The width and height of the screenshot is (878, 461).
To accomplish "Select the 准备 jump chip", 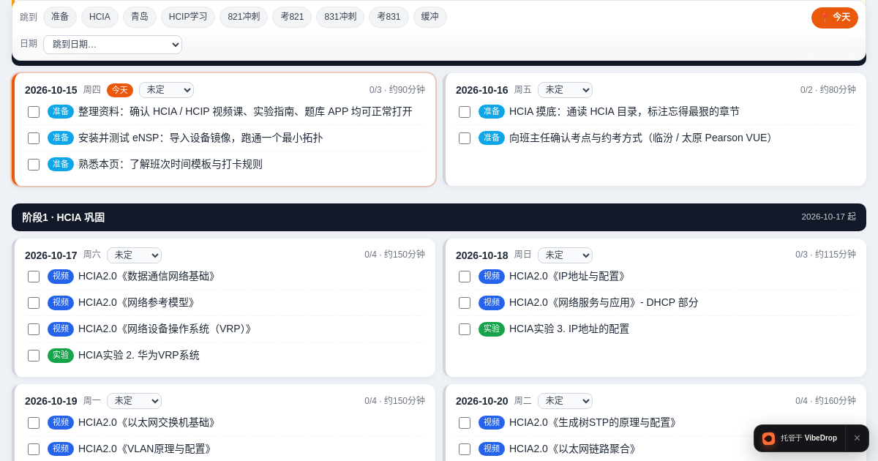I will 60,17.
